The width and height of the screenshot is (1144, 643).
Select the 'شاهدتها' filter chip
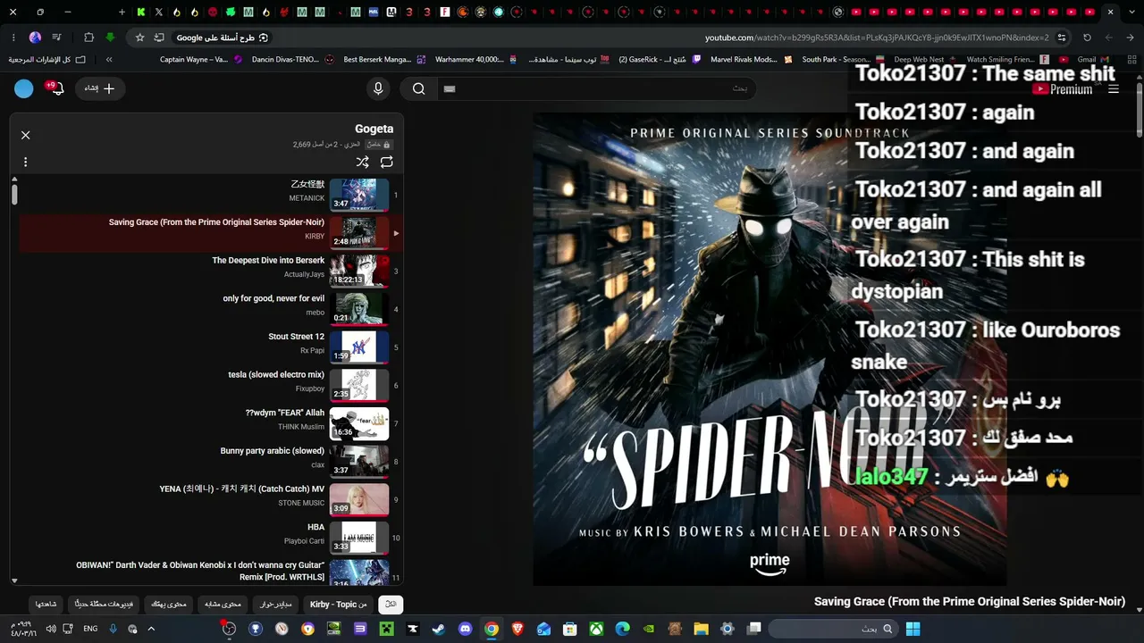click(46, 605)
